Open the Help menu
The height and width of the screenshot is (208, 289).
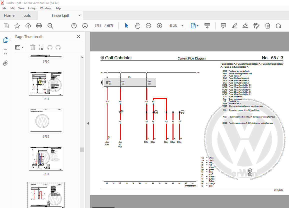[57, 8]
